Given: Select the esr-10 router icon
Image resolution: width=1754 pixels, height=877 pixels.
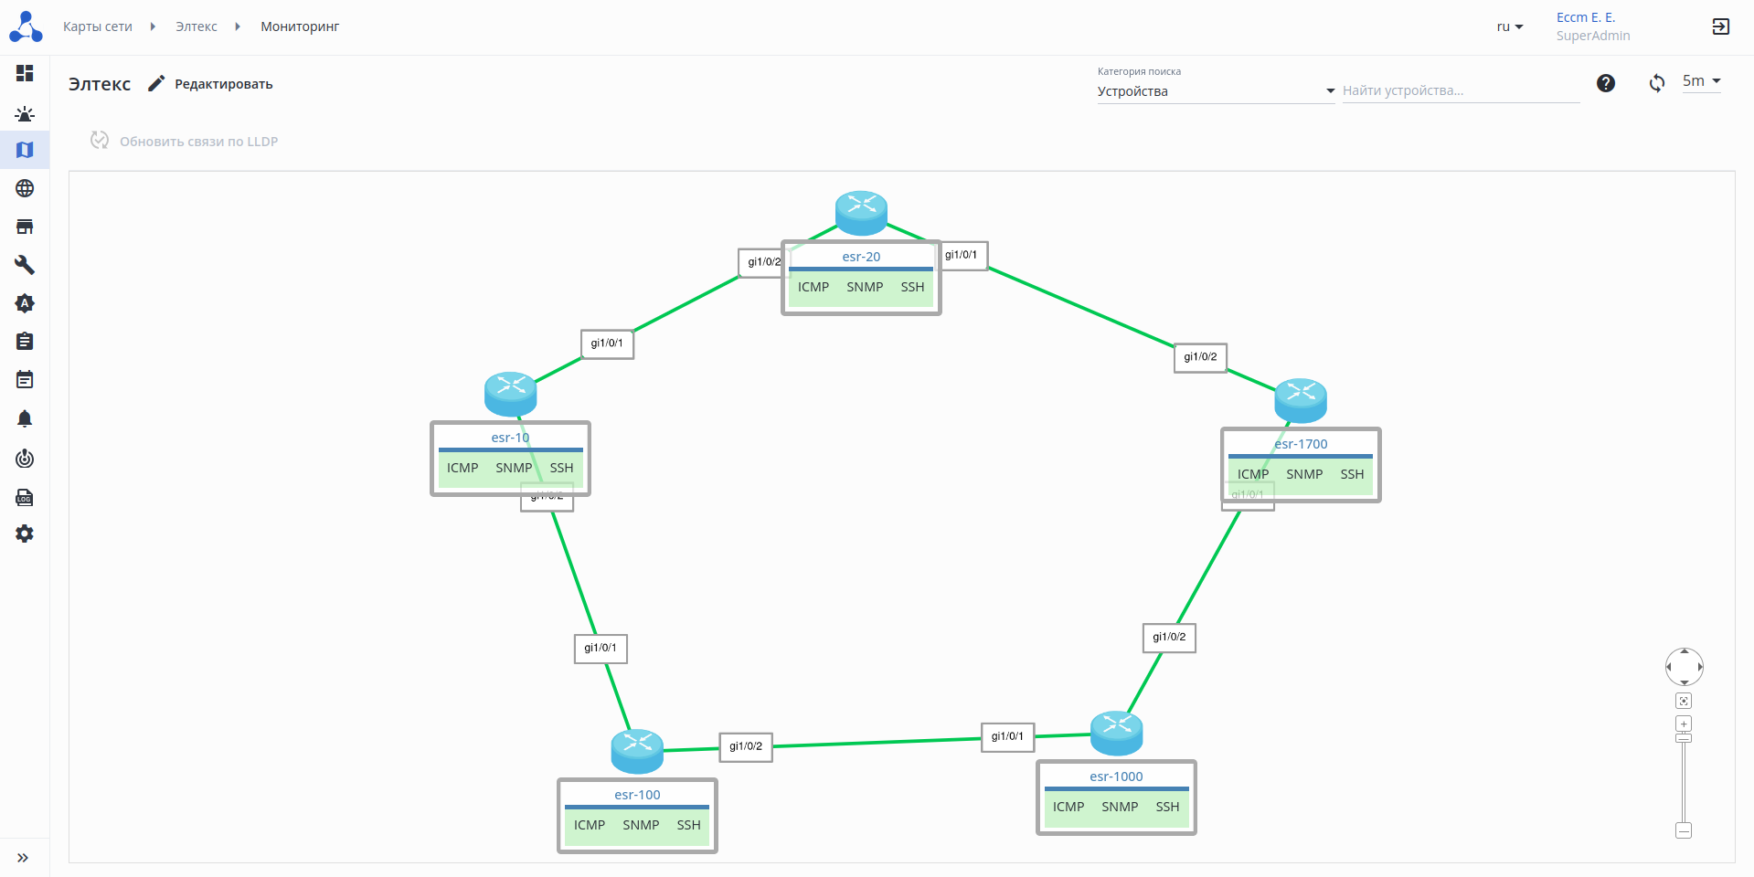Looking at the screenshot, I should pos(510,393).
